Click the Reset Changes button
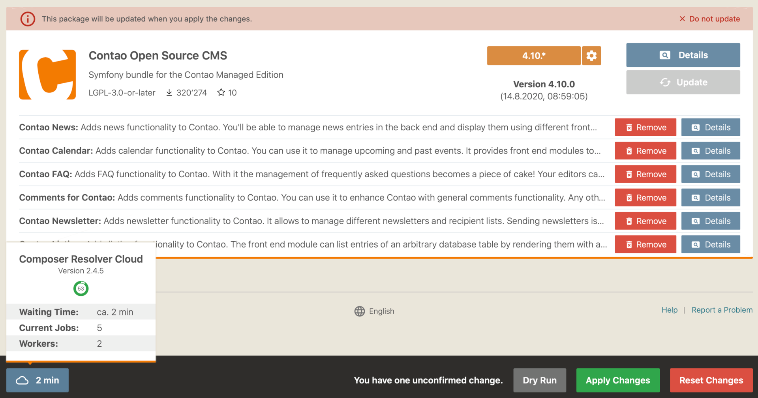Viewport: 758px width, 398px height. 711,380
